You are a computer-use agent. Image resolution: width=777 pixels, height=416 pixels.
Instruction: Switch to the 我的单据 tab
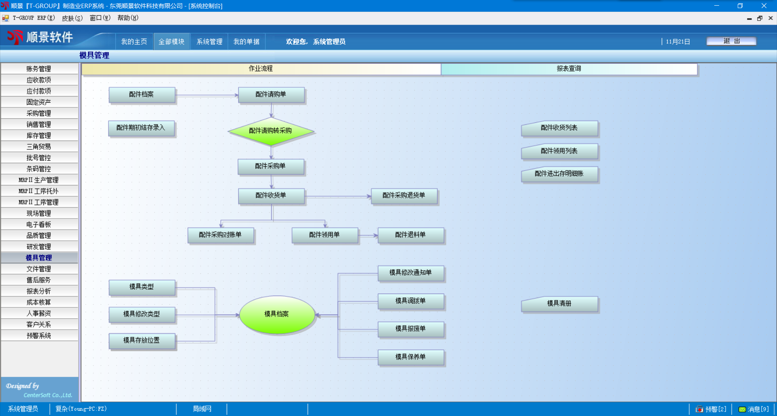click(x=246, y=42)
